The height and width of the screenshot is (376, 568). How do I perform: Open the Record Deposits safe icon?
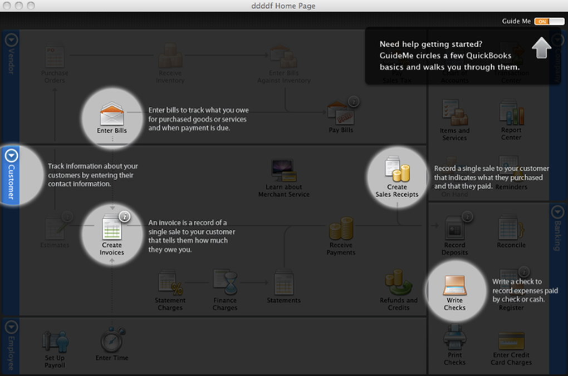tap(455, 229)
